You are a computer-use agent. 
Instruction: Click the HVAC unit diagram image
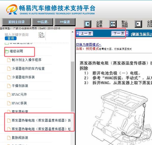click(x=122, y=117)
